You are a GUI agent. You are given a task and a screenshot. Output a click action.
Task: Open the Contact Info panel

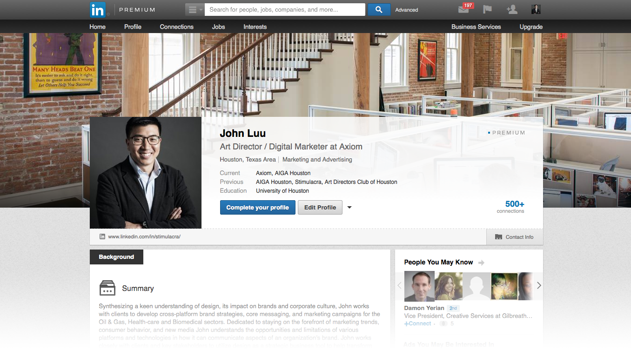(x=514, y=237)
